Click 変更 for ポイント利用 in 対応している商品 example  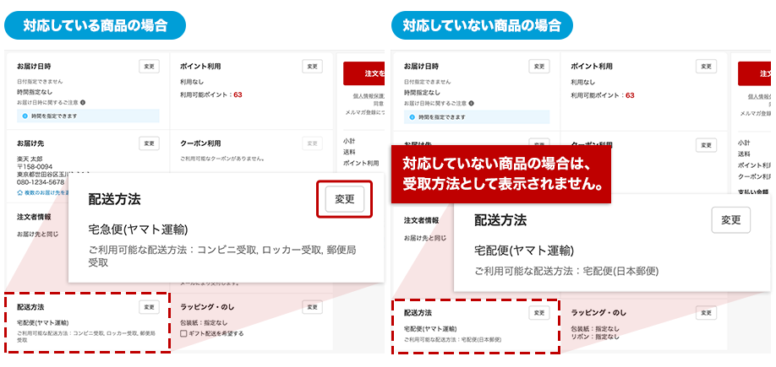pyautogui.click(x=312, y=66)
